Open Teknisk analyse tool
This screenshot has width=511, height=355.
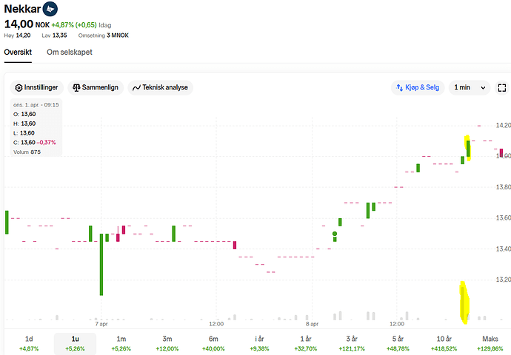(160, 87)
